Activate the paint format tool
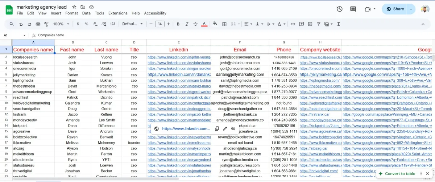The width and height of the screenshot is (435, 182). 46,24
